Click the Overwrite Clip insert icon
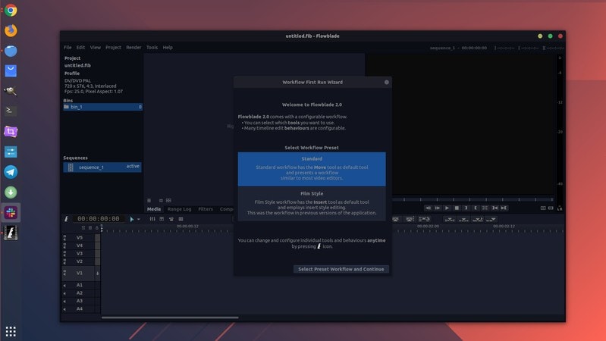 coord(463,219)
